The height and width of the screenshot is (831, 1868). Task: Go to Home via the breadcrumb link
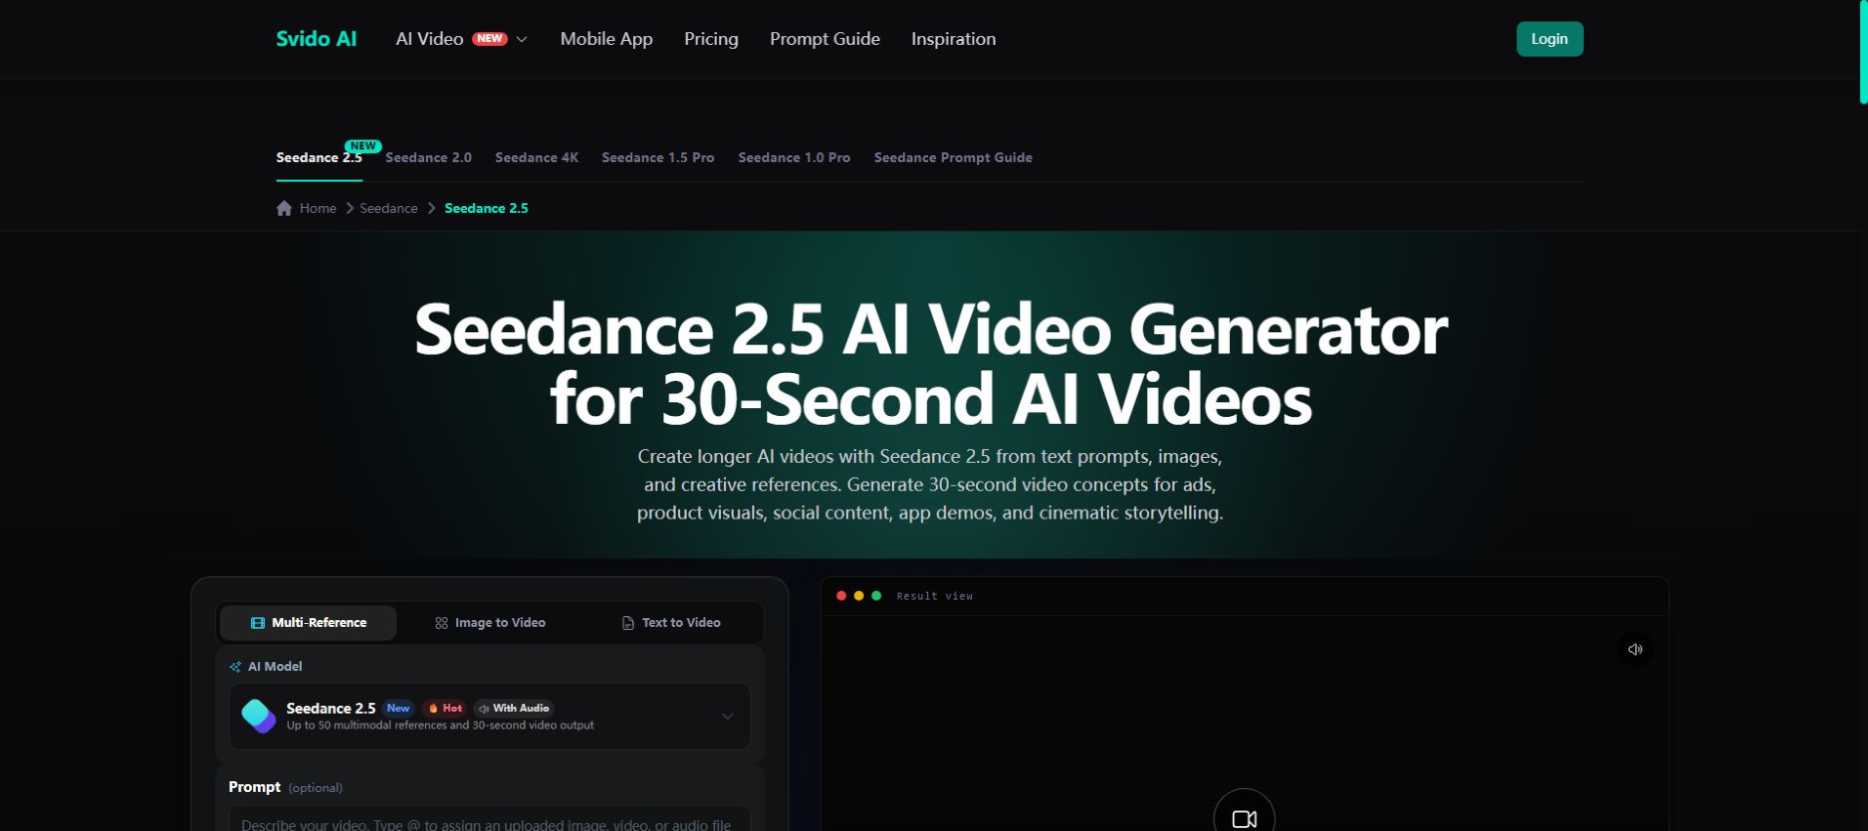point(318,208)
